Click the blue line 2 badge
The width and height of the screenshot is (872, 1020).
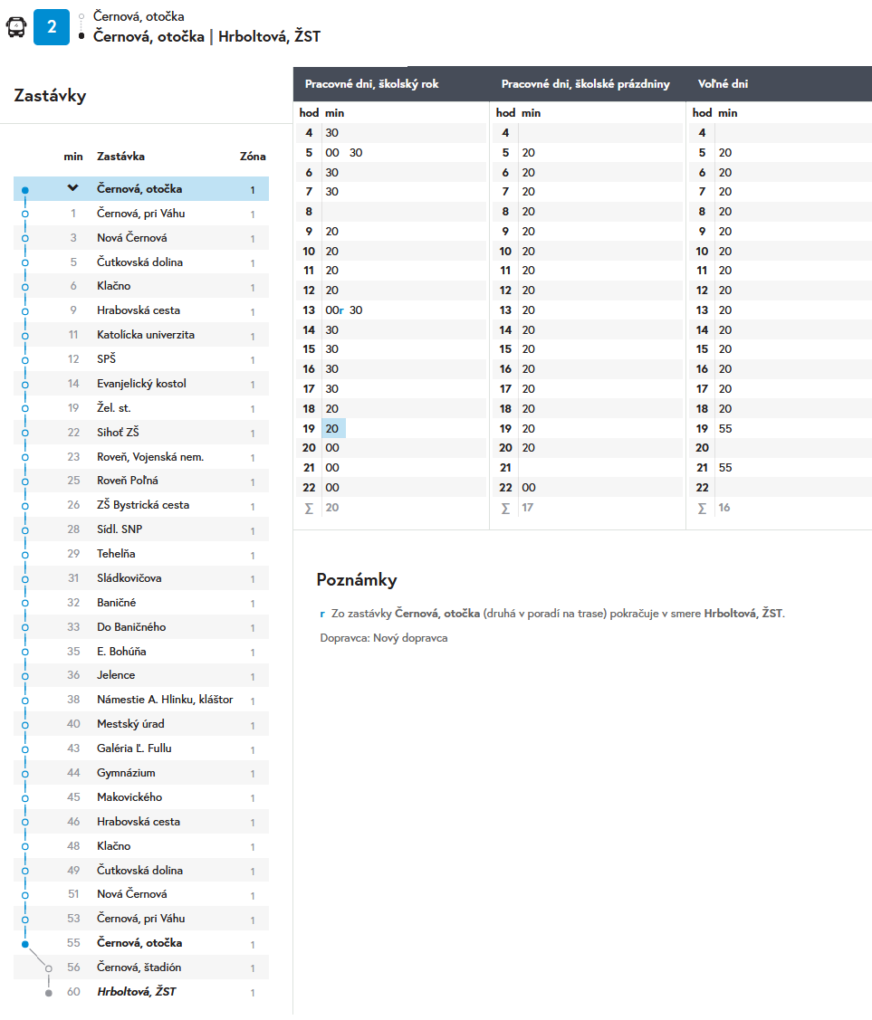(52, 27)
